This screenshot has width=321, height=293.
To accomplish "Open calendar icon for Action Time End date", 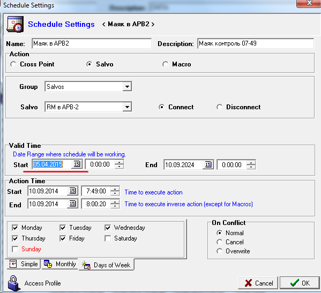I will pyautogui.click(x=72, y=204).
